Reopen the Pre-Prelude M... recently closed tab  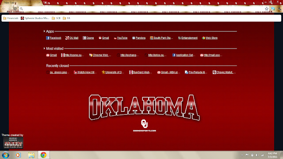(196, 72)
